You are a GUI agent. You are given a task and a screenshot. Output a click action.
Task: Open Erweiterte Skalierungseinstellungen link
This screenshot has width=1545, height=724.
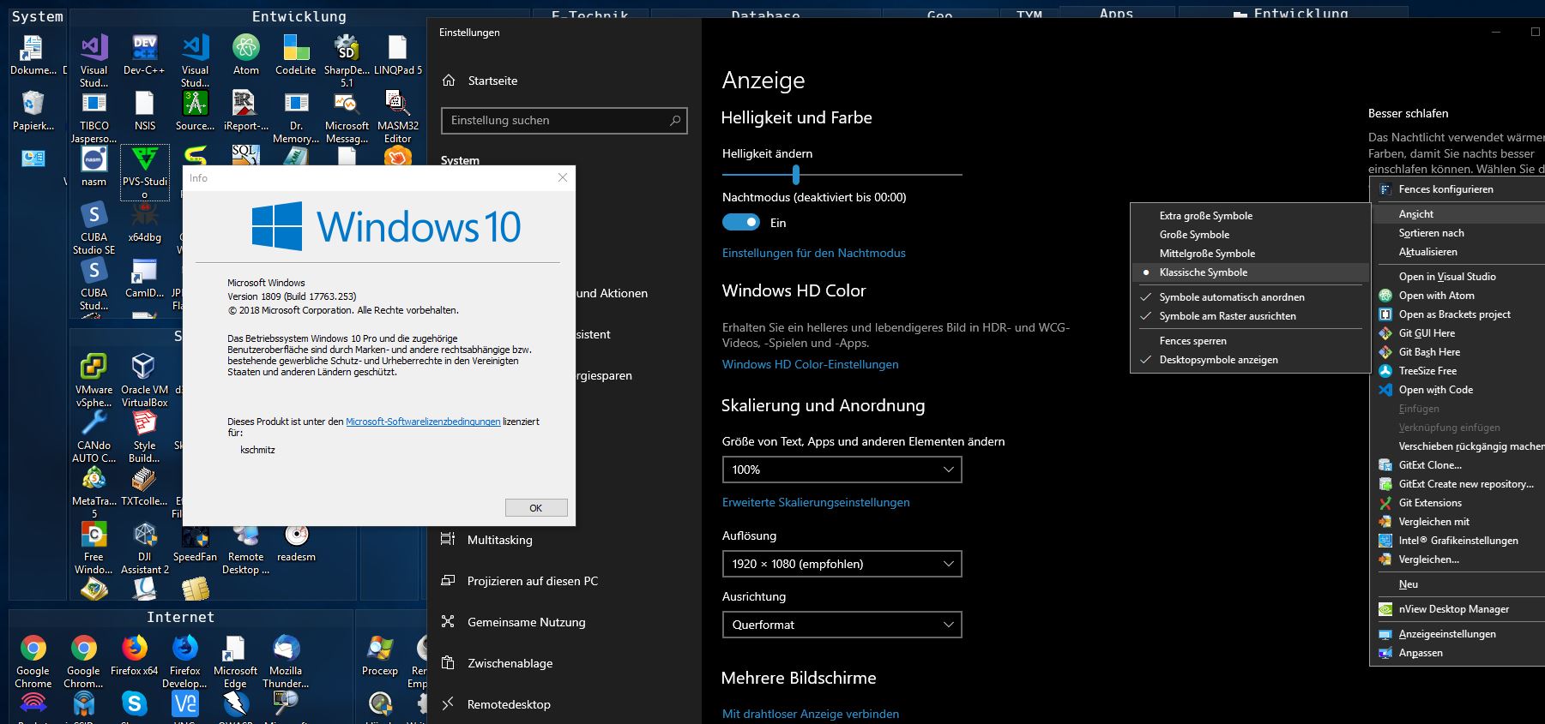point(816,502)
